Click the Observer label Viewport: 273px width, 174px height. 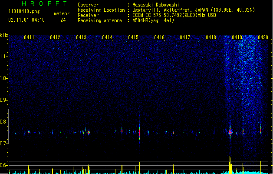pos(88,5)
